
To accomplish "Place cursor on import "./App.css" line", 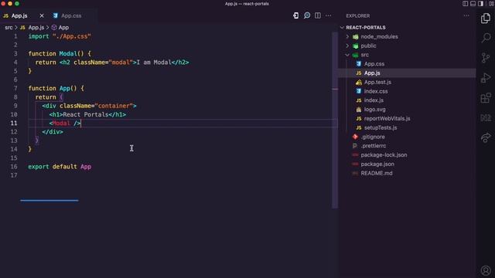I will coord(60,36).
